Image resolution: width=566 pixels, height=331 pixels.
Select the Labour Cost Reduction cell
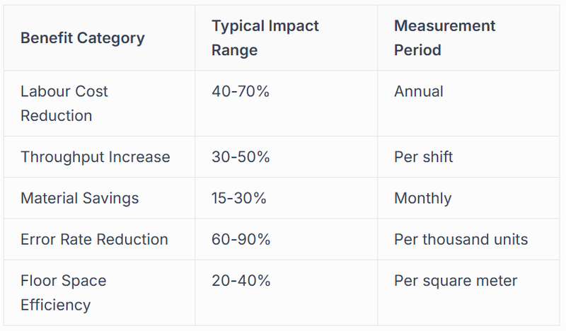click(64, 103)
